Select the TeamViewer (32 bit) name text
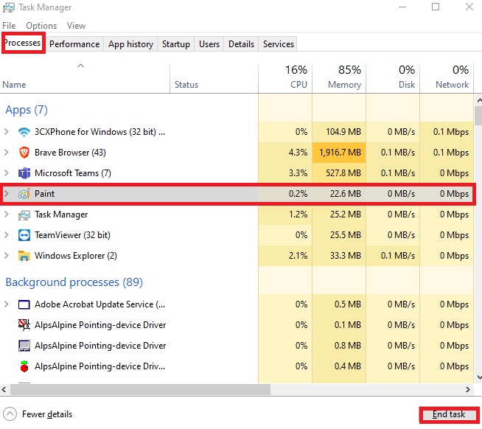This screenshot has width=482, height=429. (72, 235)
